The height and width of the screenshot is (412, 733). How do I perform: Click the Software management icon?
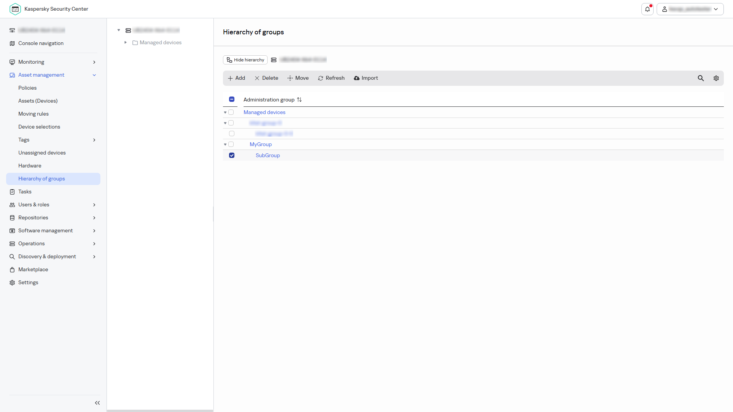click(12, 231)
